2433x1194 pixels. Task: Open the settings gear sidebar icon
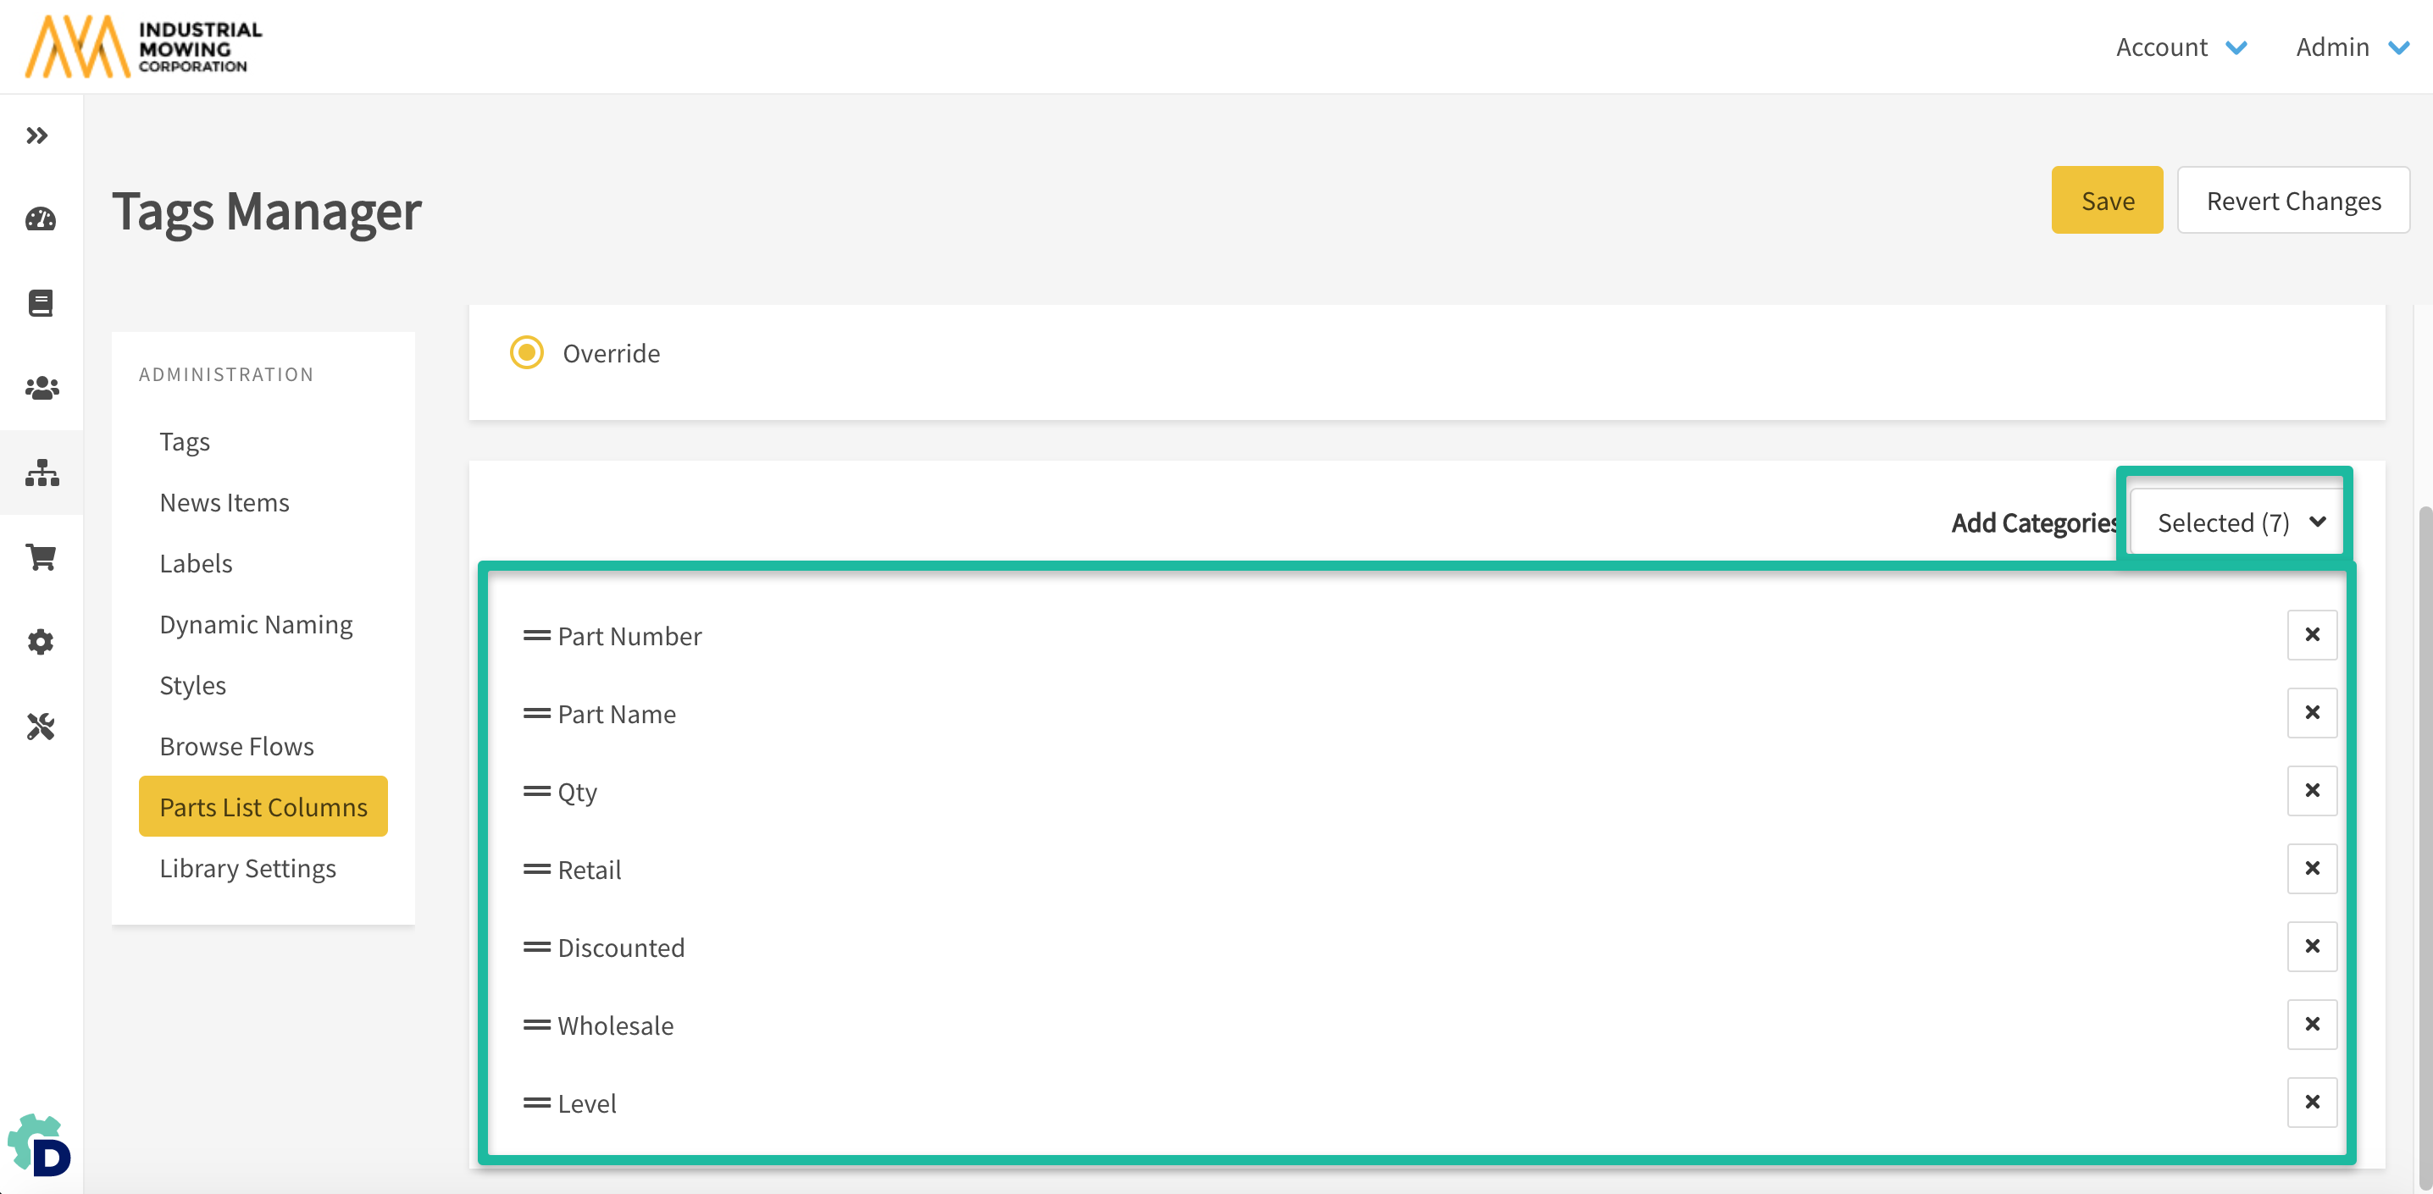(x=41, y=642)
